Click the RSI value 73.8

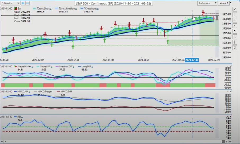[x=20, y=120]
